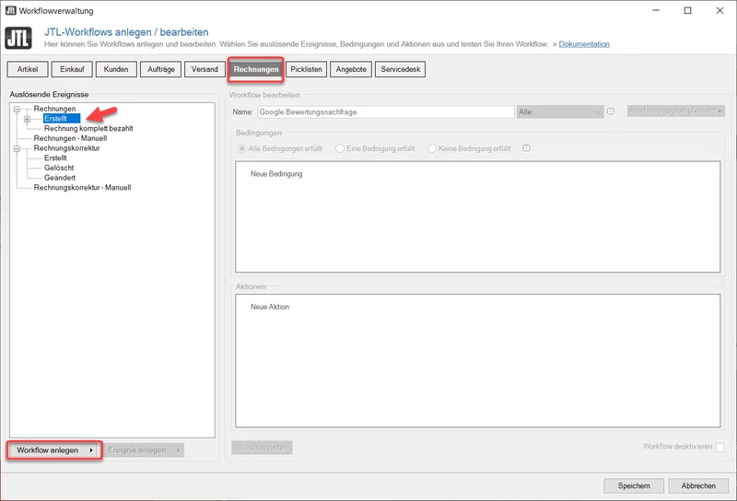
Task: Select Rechnungskorrektur root label
Action: click(x=66, y=148)
